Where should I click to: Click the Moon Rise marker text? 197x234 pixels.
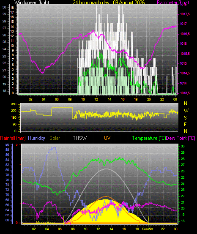(x=45, y=222)
